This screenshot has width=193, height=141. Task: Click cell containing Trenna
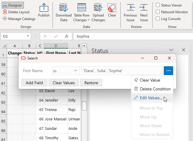tap(56, 110)
